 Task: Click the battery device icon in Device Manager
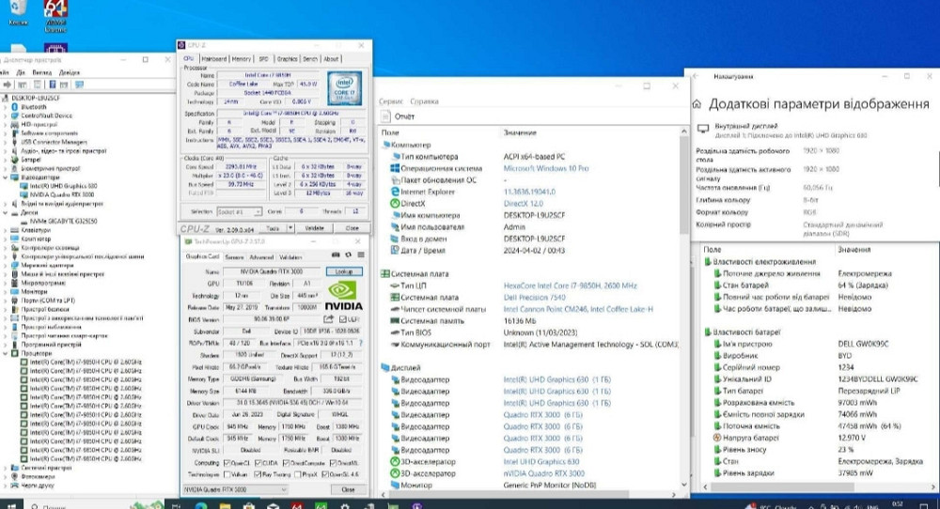(x=16, y=160)
